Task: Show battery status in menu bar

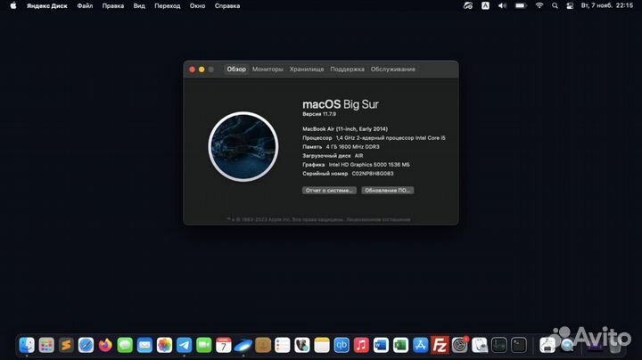Action: pos(521,5)
